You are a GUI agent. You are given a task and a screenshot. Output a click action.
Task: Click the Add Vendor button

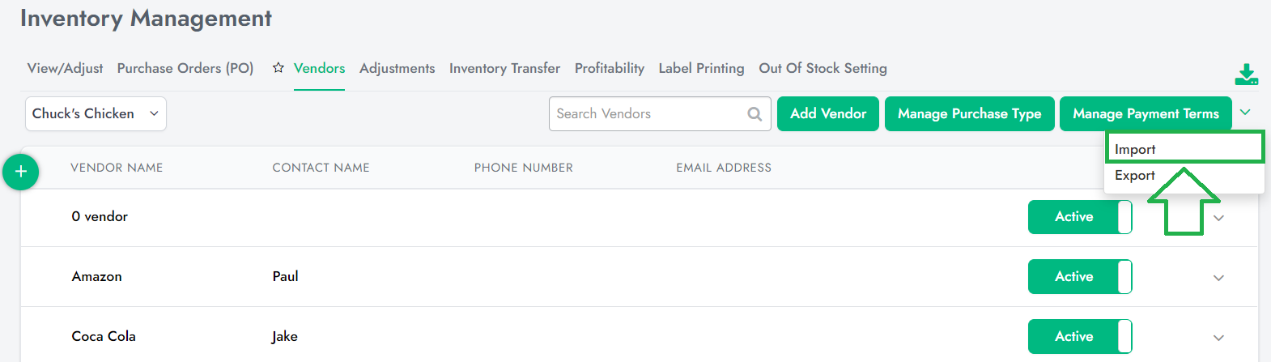pos(828,114)
